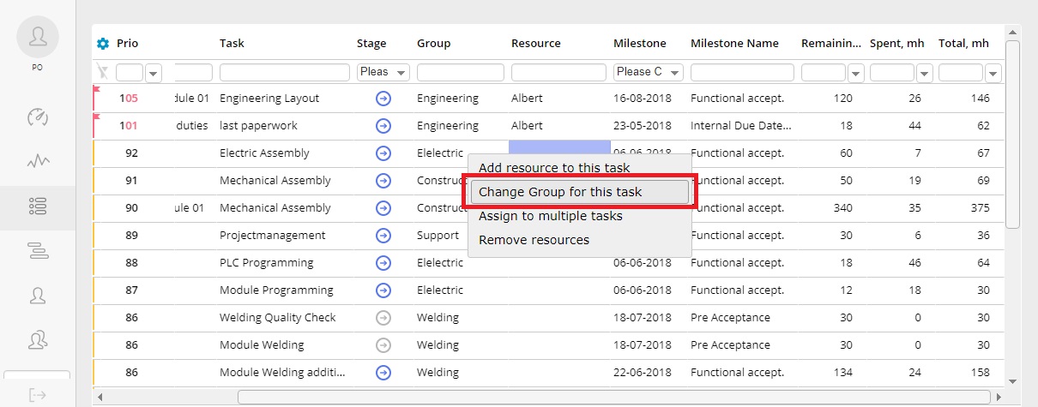This screenshot has height=407, width=1038.
Task: Click the logout icon at sidebar bottom
Action: (38, 395)
